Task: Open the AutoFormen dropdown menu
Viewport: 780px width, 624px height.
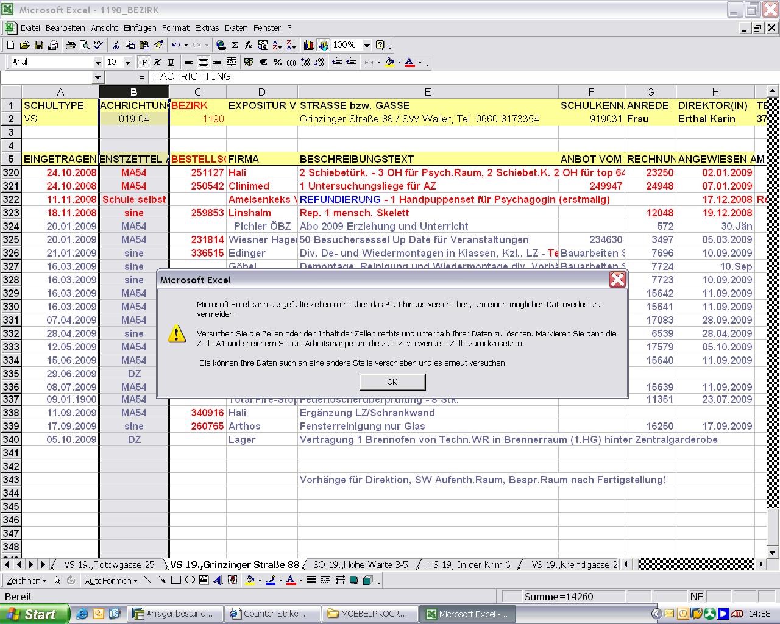Action: [x=111, y=581]
